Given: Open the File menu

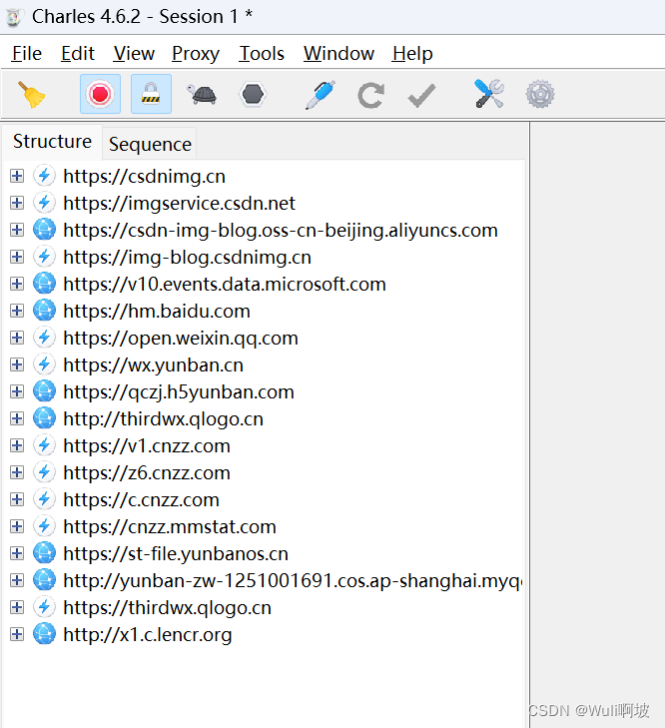Looking at the screenshot, I should (x=27, y=54).
